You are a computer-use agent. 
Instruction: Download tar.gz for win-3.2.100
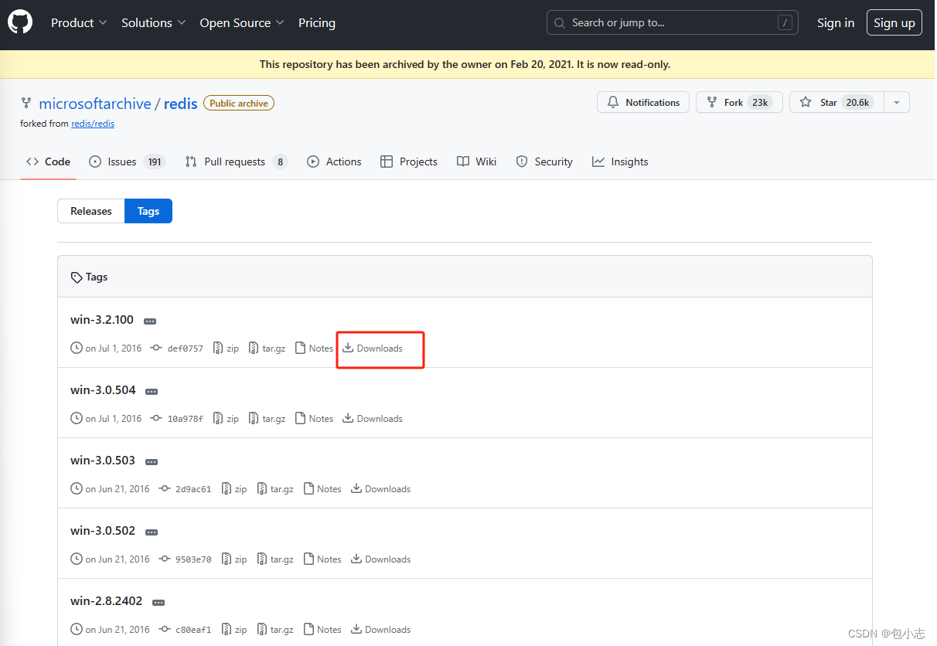[x=267, y=348]
